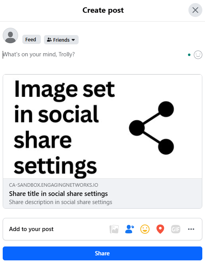Add a GIF using the GIF icon
Screen dimensions: 205x265
[176, 229]
